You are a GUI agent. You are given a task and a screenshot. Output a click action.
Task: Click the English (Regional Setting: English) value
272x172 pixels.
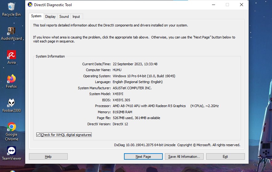[x=138, y=82]
